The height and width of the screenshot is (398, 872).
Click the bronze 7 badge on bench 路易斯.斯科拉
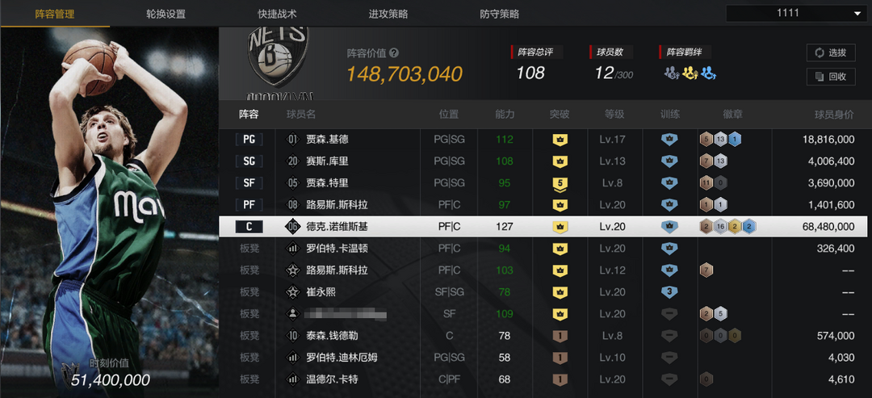706,270
